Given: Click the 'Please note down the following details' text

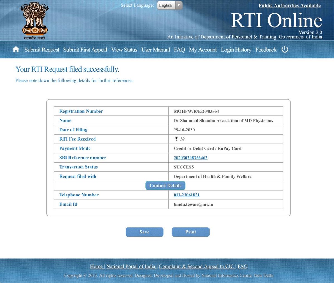Looking at the screenshot, I should tap(74, 81).
